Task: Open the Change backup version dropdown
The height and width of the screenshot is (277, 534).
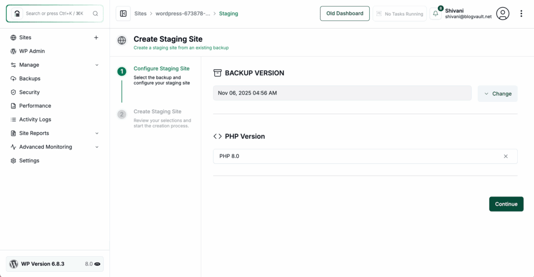Action: click(497, 94)
